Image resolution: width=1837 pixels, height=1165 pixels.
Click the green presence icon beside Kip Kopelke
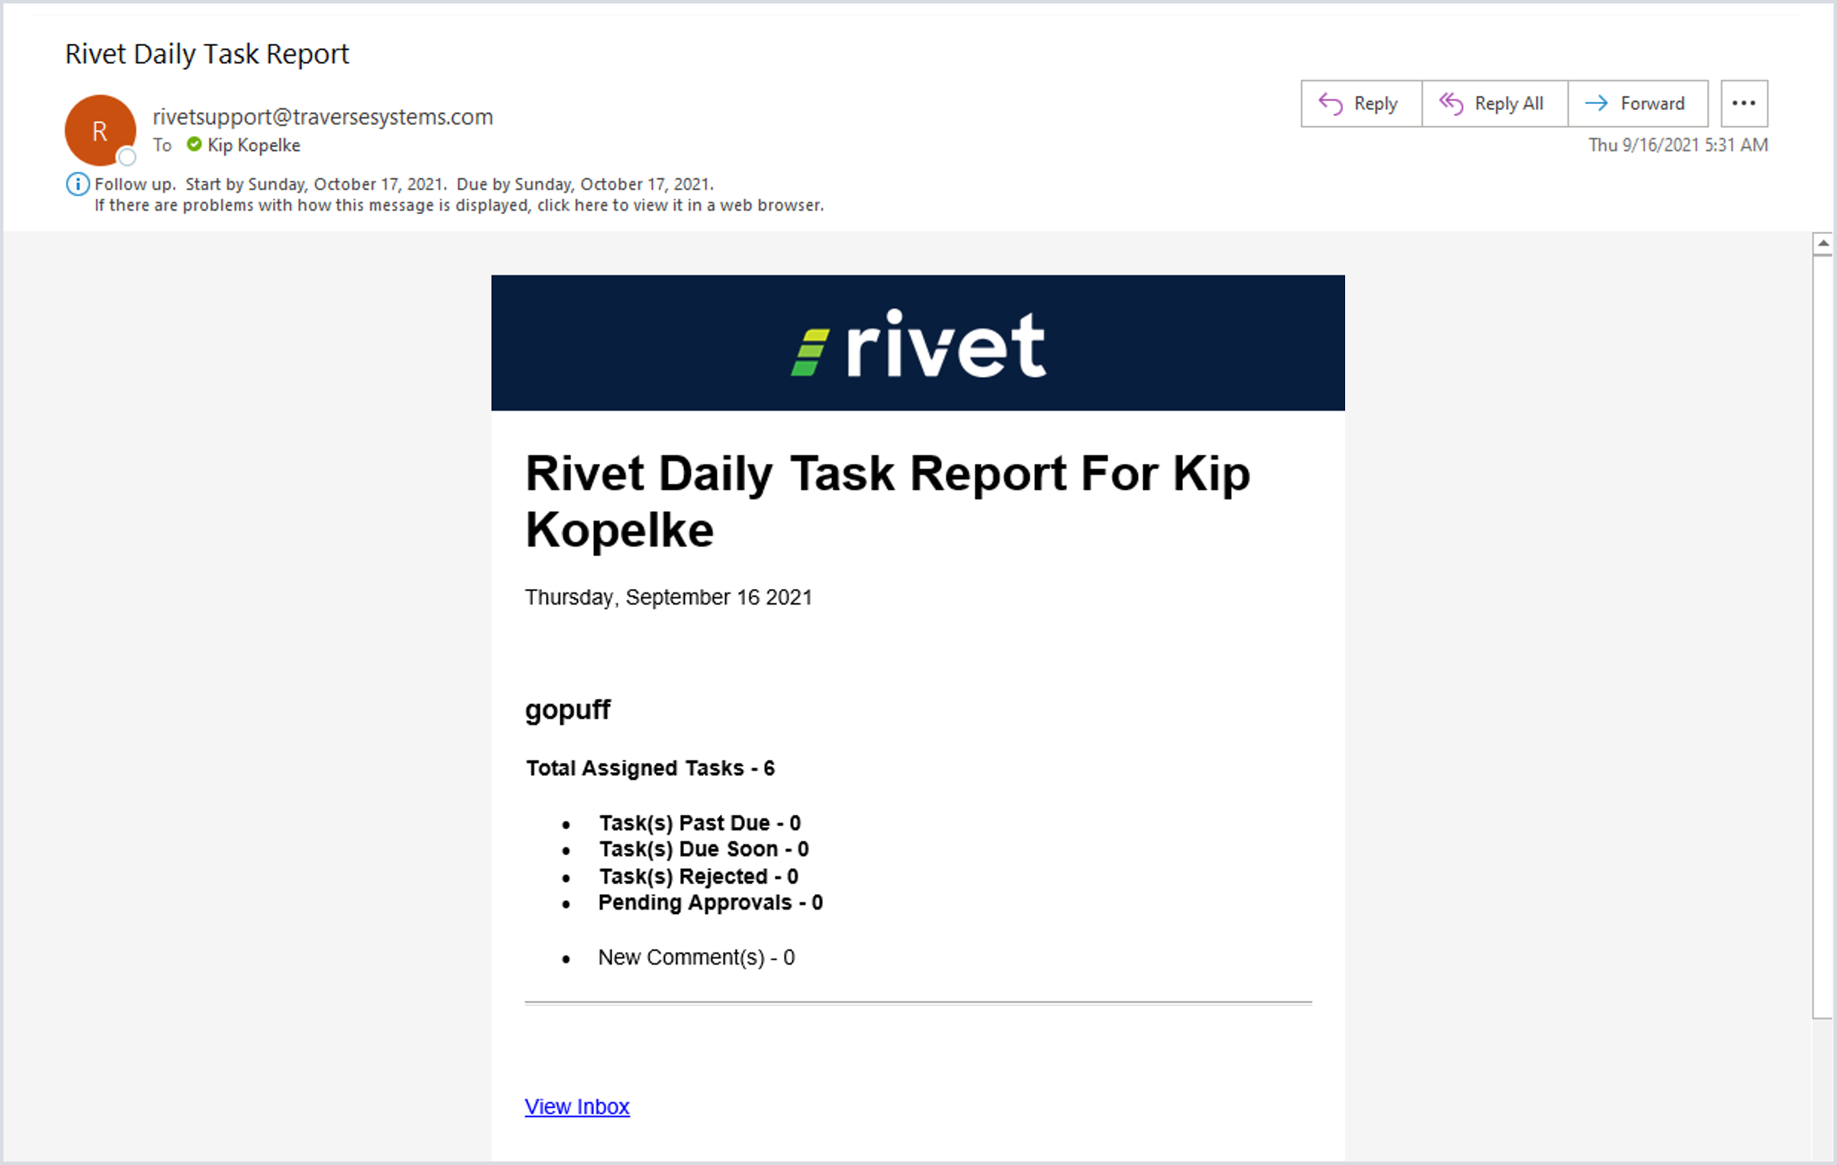194,144
